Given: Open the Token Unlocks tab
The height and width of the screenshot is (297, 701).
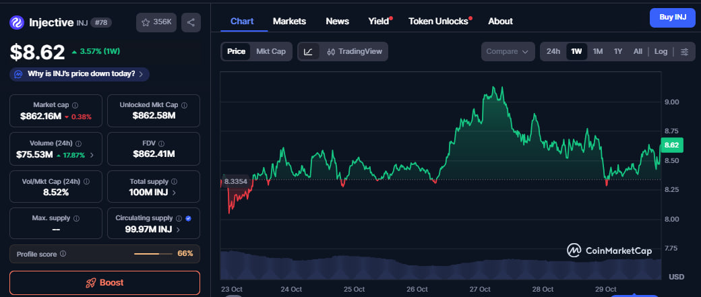Looking at the screenshot, I should click(x=438, y=21).
